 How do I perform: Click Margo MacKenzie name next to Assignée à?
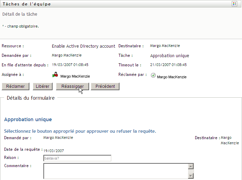tap(75, 77)
